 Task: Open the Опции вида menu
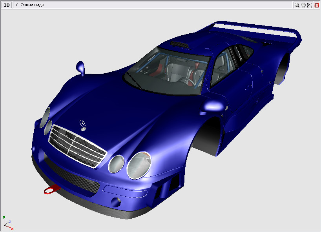(x=32, y=5)
